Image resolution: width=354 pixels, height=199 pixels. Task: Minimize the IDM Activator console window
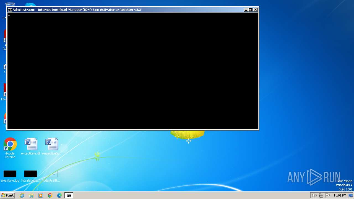coord(246,10)
